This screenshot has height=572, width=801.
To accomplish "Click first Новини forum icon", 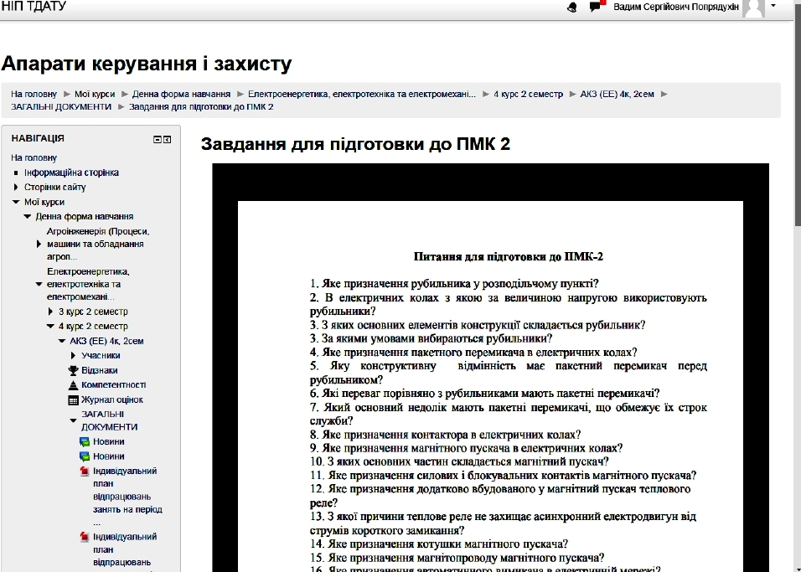I will click(85, 441).
